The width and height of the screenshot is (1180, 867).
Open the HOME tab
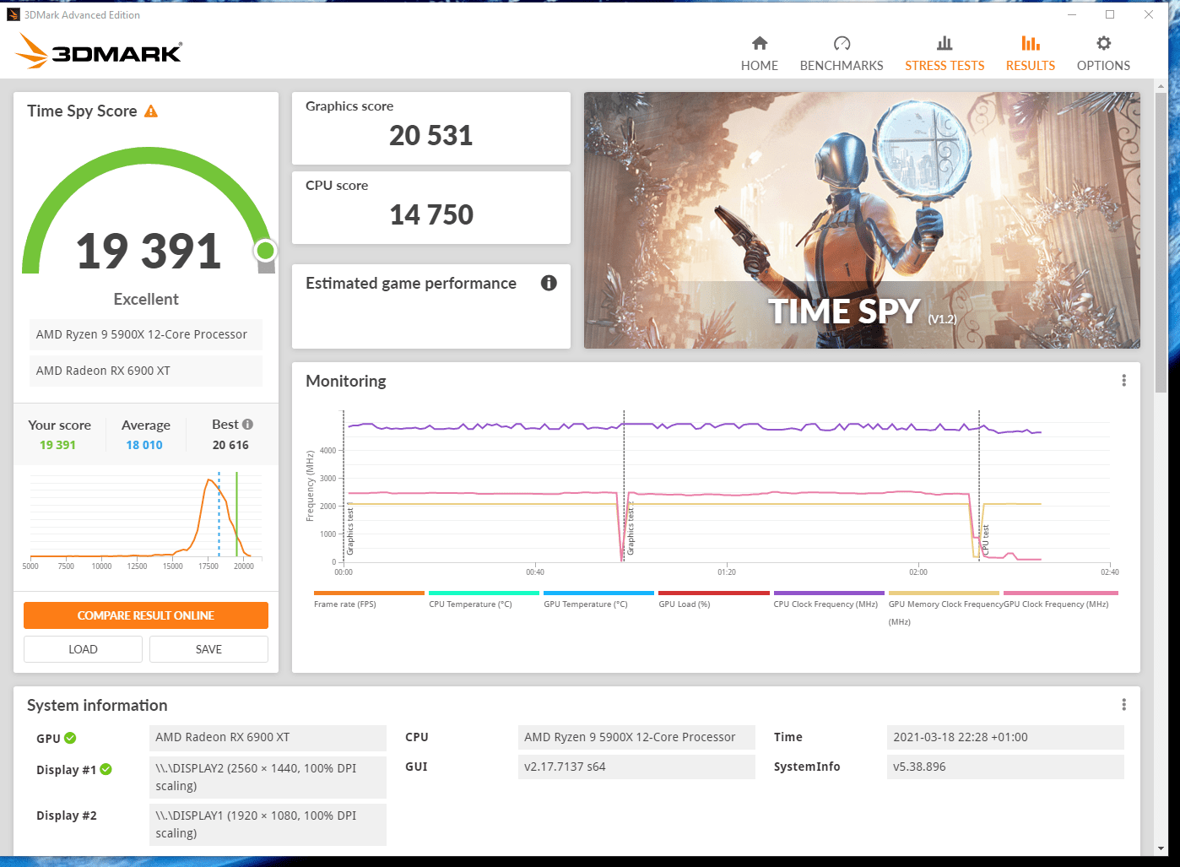pos(760,54)
